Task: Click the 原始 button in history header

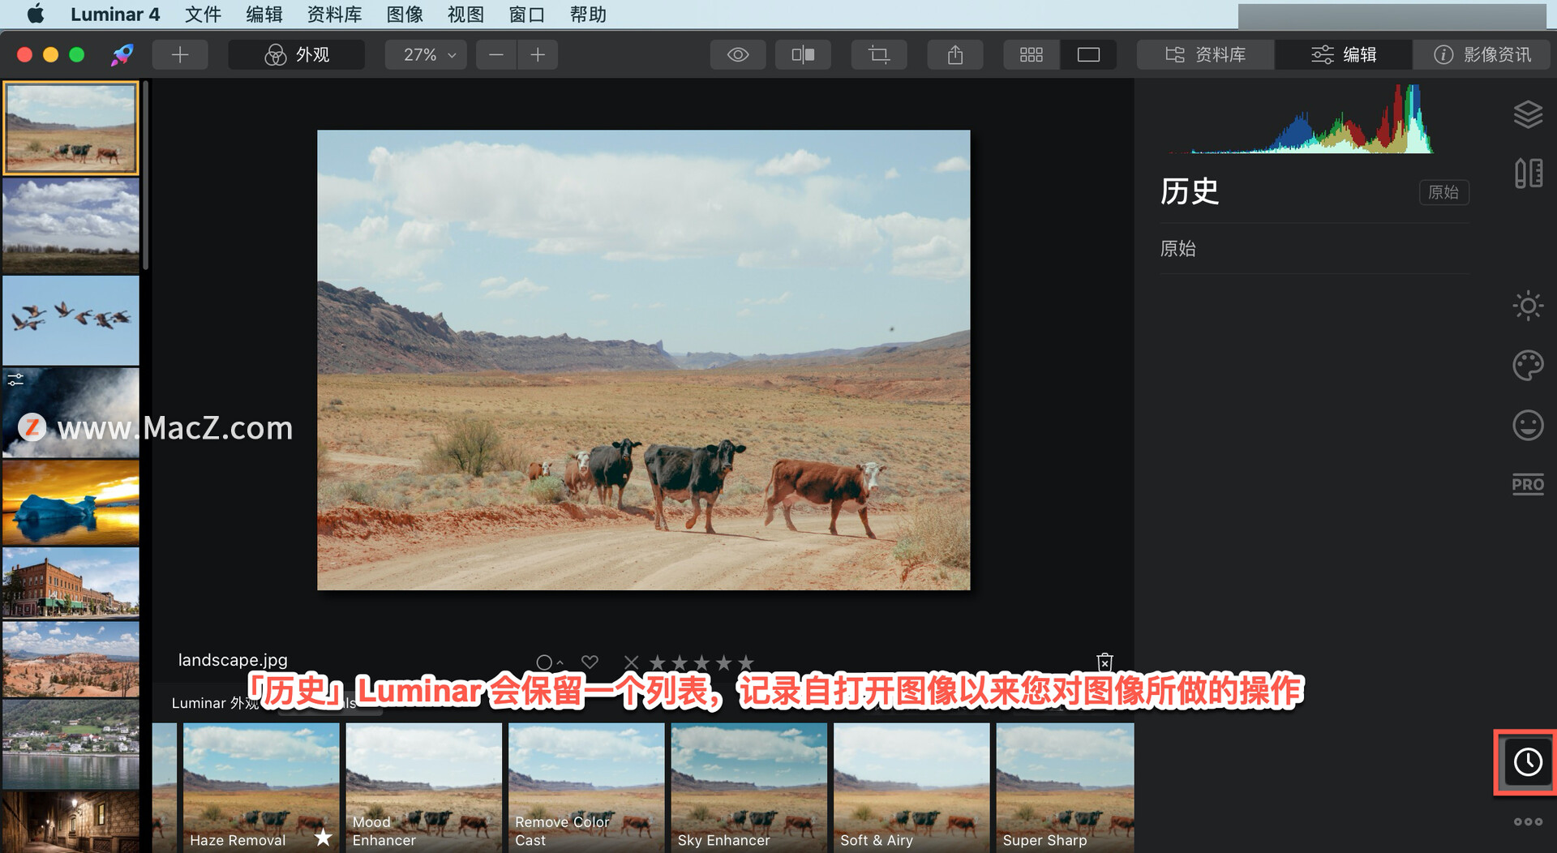Action: click(x=1443, y=192)
